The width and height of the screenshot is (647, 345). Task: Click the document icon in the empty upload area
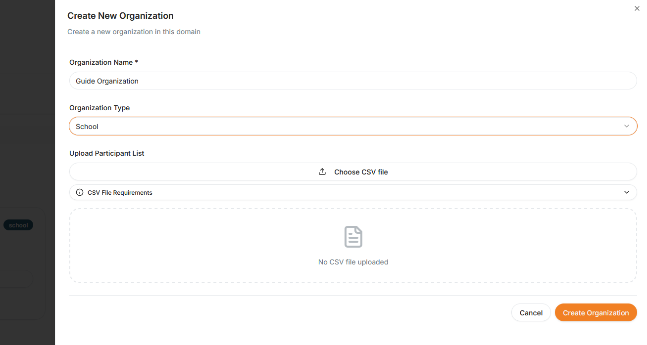pyautogui.click(x=353, y=237)
